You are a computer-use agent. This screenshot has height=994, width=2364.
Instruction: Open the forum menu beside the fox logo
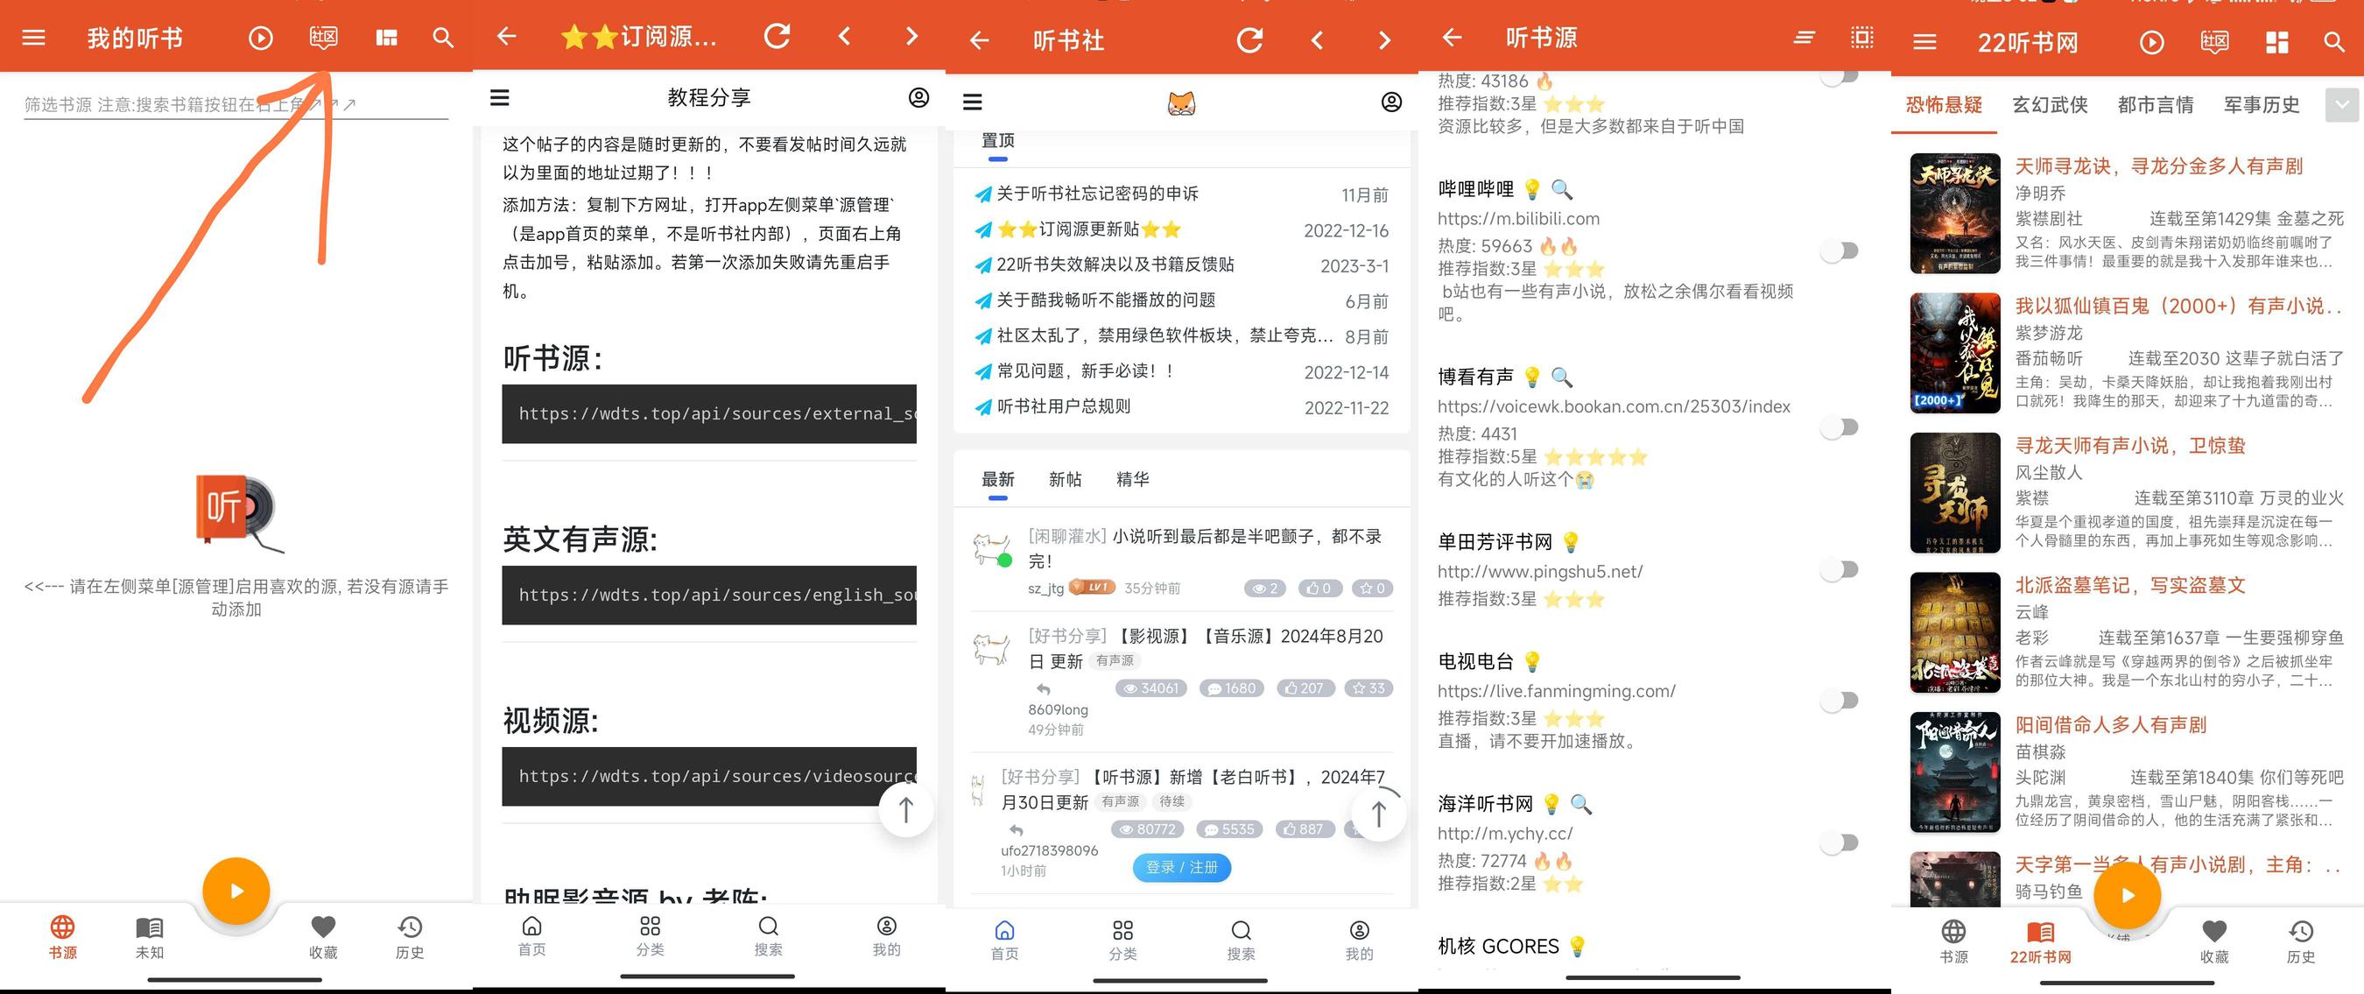973,102
